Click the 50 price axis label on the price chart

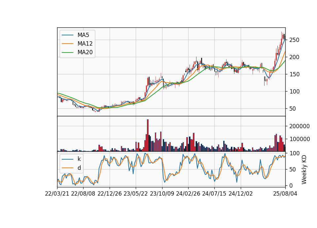pyautogui.click(x=293, y=109)
